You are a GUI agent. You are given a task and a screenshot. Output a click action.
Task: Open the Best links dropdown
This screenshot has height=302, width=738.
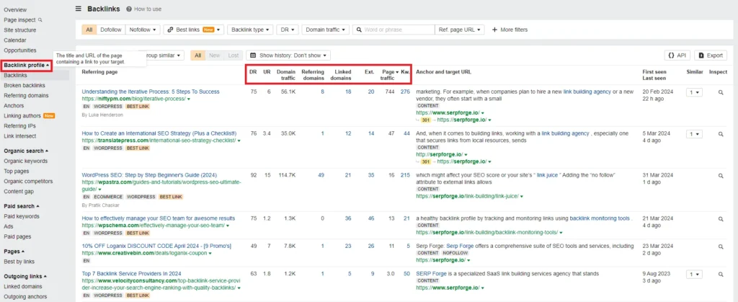click(194, 30)
